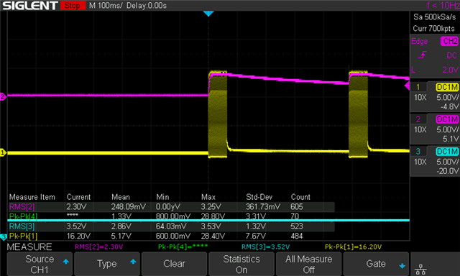Click the RMS[2]=2.30V bottom readout
This screenshot has height=276, width=460.
click(99, 247)
